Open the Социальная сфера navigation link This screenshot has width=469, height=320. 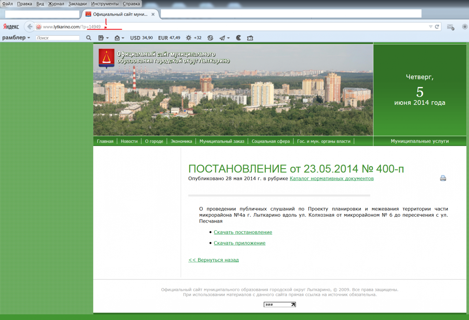tap(271, 141)
